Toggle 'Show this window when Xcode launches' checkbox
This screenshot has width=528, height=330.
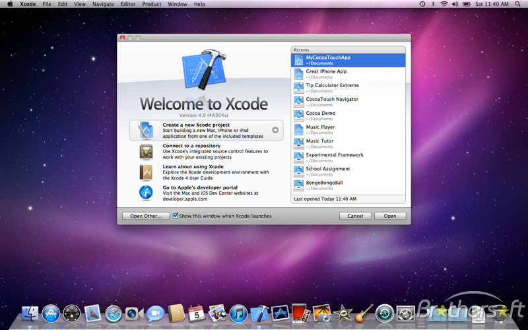click(x=176, y=216)
